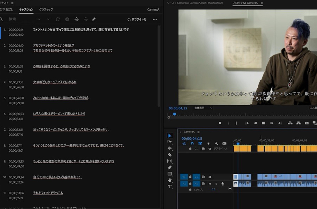
Task: Select the Rectangle tool
Action: 170,174
